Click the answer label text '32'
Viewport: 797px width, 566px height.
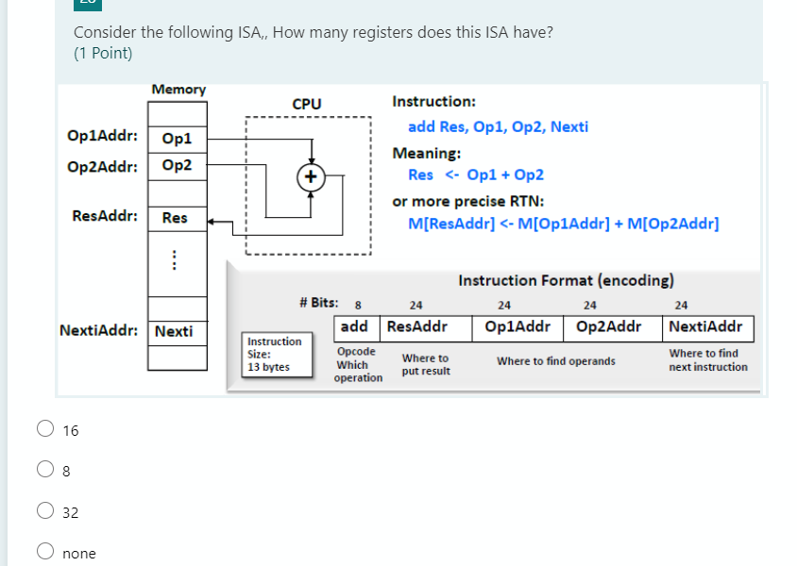[71, 512]
